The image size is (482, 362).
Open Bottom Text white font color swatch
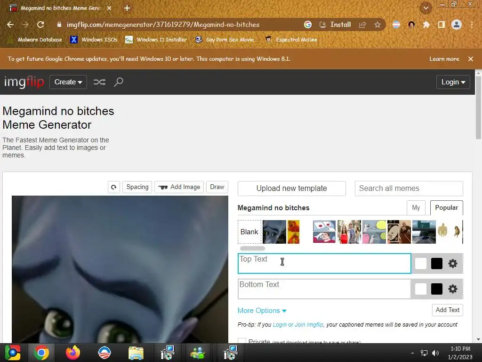420,289
